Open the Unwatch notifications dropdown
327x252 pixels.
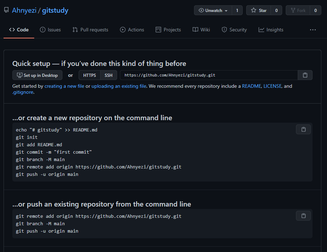213,11
